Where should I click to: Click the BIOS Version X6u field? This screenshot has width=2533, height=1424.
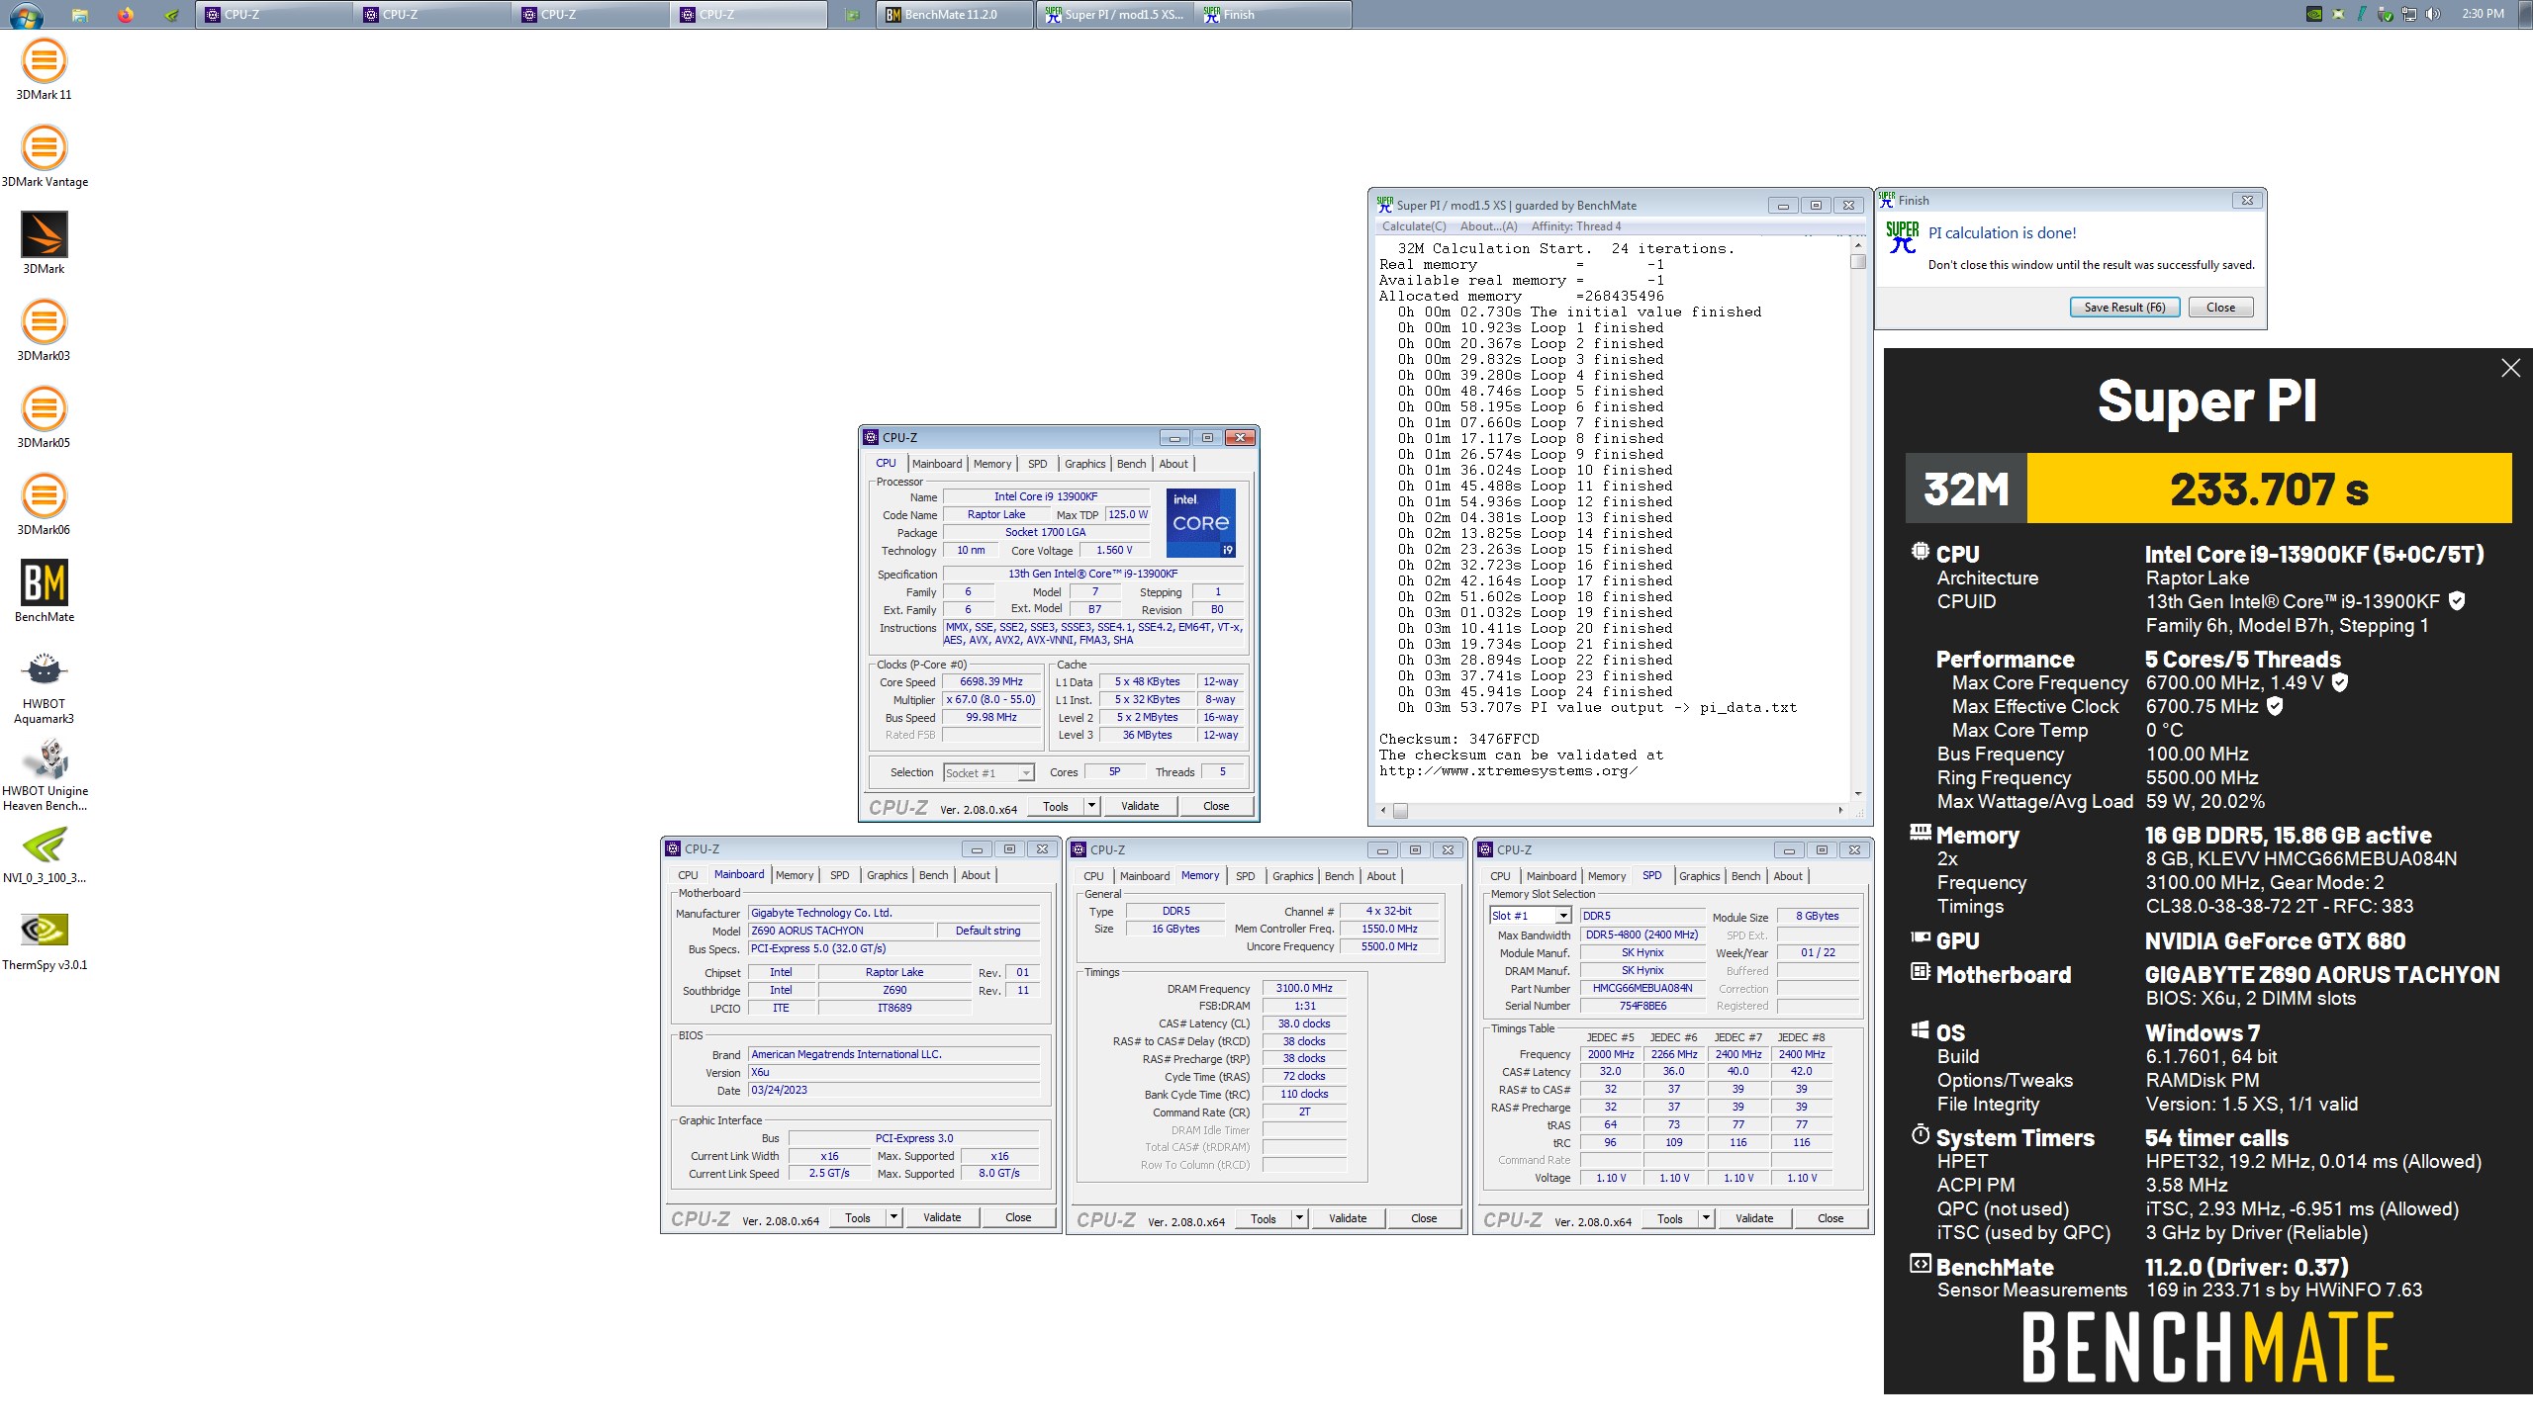point(893,1072)
